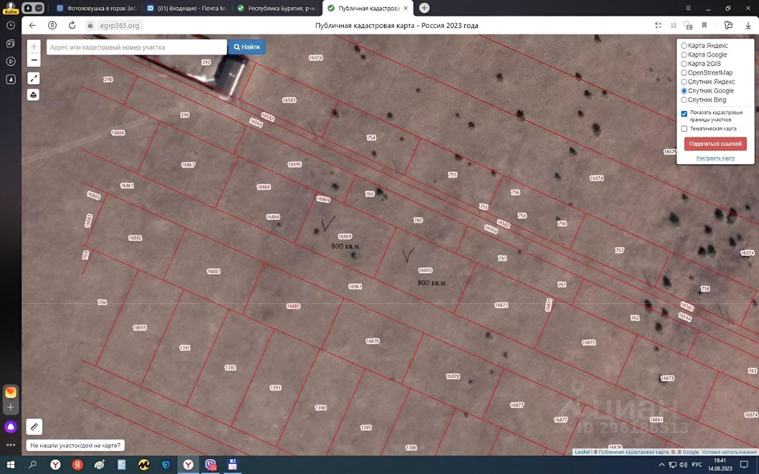Screen dimensions: 759x474
Task: Click the parcel label 16869 with 800 кв.м.
Action: click(345, 236)
